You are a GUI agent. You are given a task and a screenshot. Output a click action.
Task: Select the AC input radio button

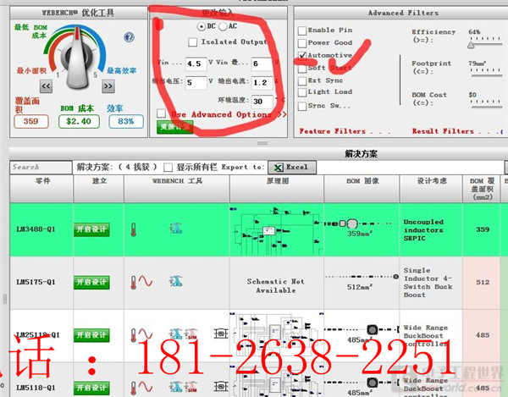tap(223, 26)
